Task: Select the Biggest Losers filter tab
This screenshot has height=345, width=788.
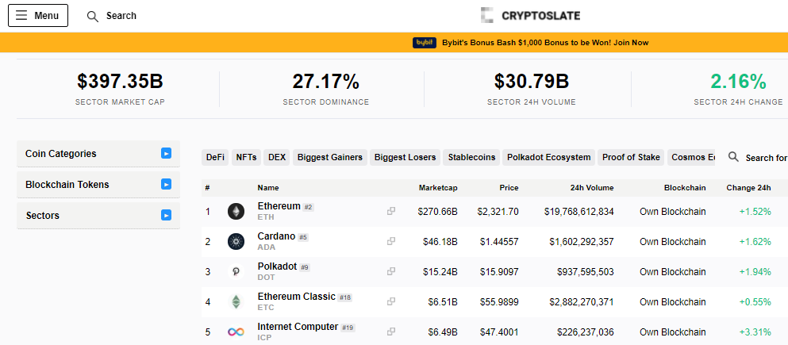Action: click(405, 157)
